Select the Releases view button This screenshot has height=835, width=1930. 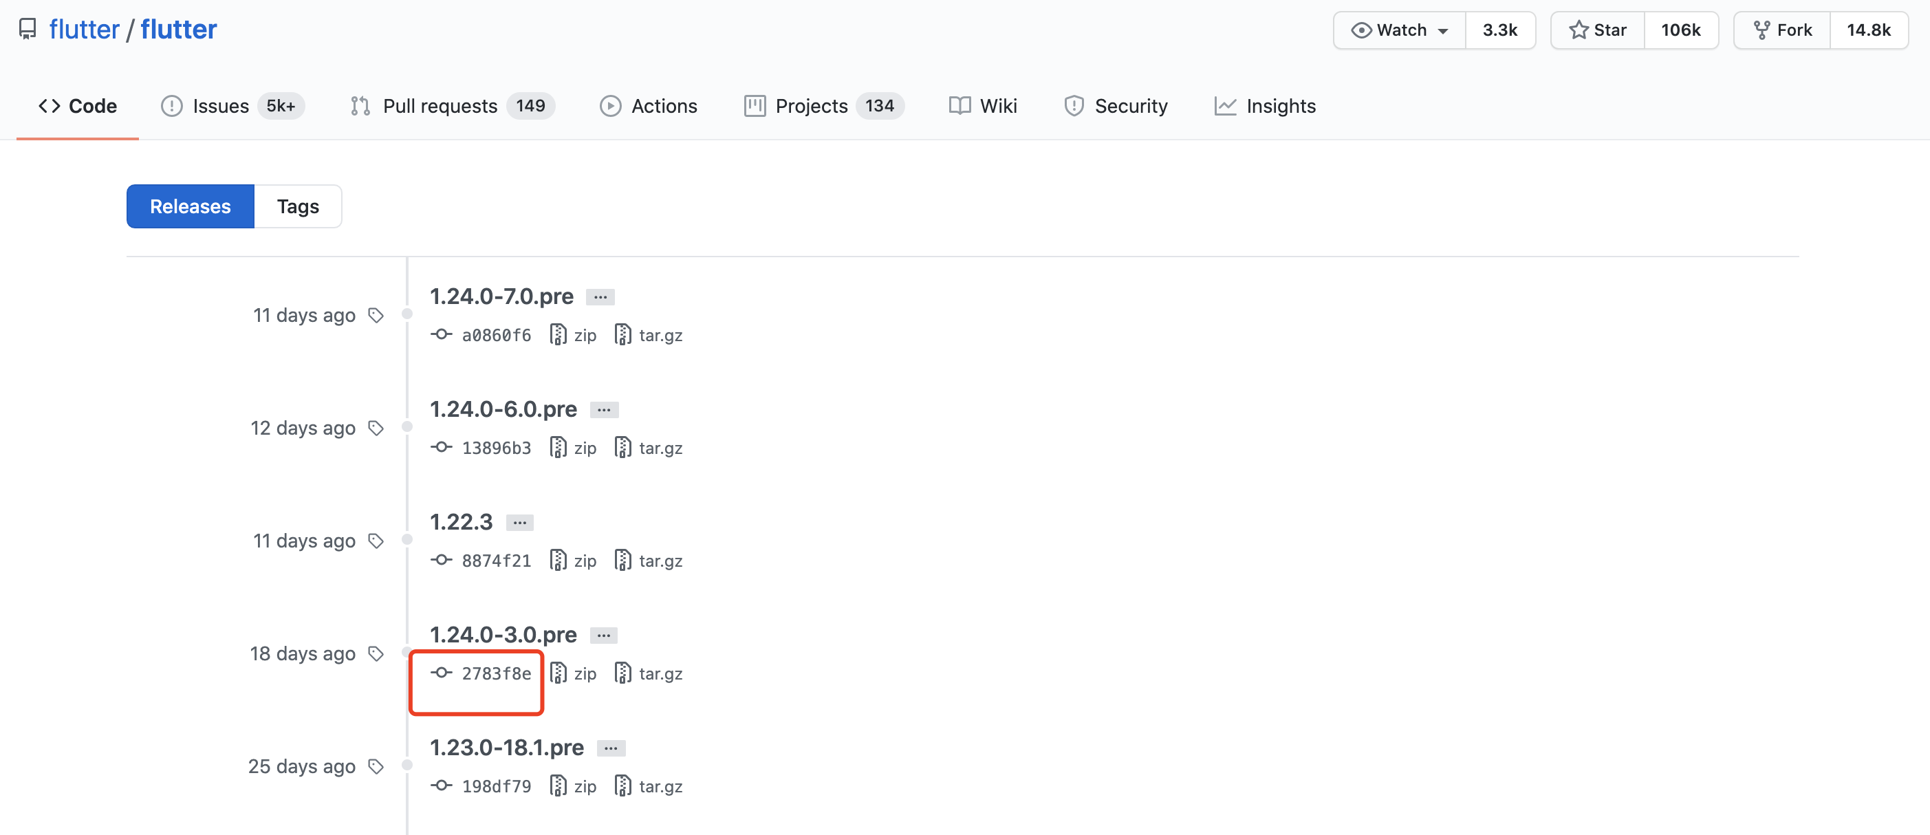[x=191, y=206]
